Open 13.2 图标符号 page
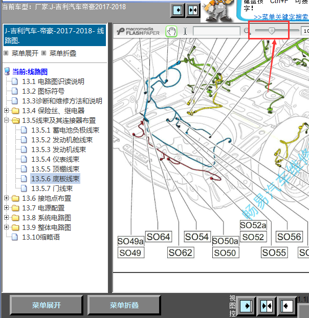The height and width of the screenshot is (318, 309). click(x=43, y=91)
